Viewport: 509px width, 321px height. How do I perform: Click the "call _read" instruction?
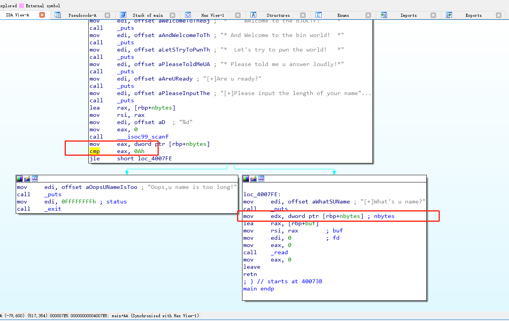click(265, 252)
